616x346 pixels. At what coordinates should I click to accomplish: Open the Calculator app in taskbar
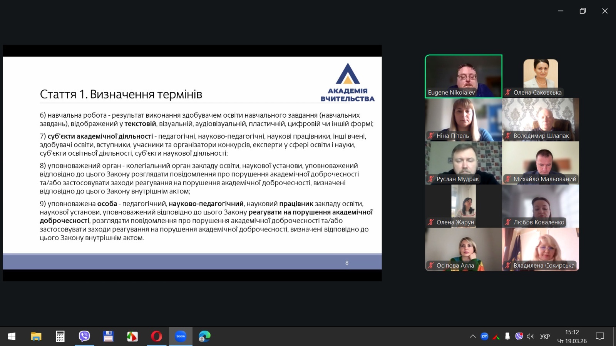point(60,336)
